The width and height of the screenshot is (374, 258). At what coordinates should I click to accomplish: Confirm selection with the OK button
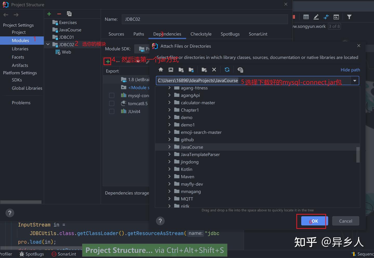click(x=314, y=221)
